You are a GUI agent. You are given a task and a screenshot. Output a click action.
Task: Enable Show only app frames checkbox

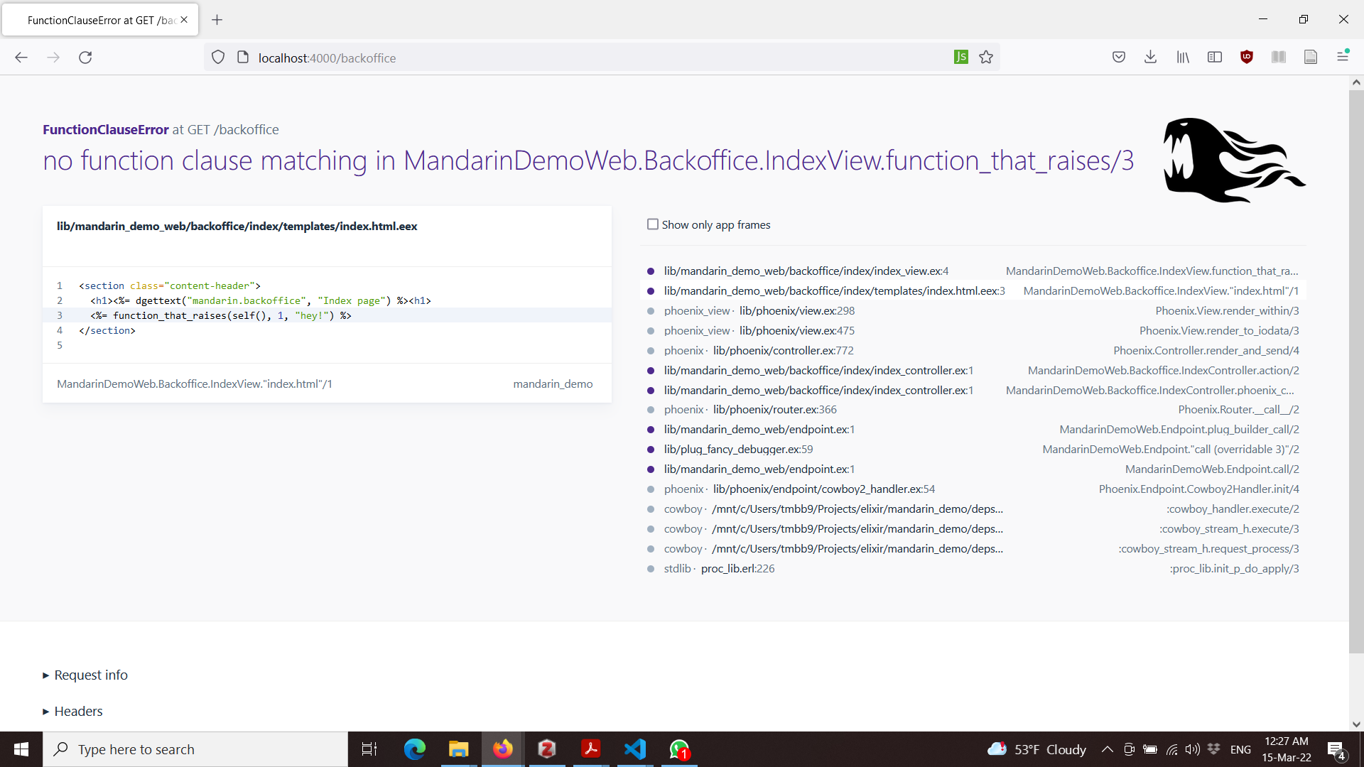coord(653,224)
